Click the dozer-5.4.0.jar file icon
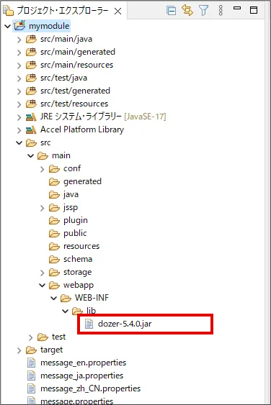Image resolution: width=271 pixels, height=405 pixels. [89, 324]
